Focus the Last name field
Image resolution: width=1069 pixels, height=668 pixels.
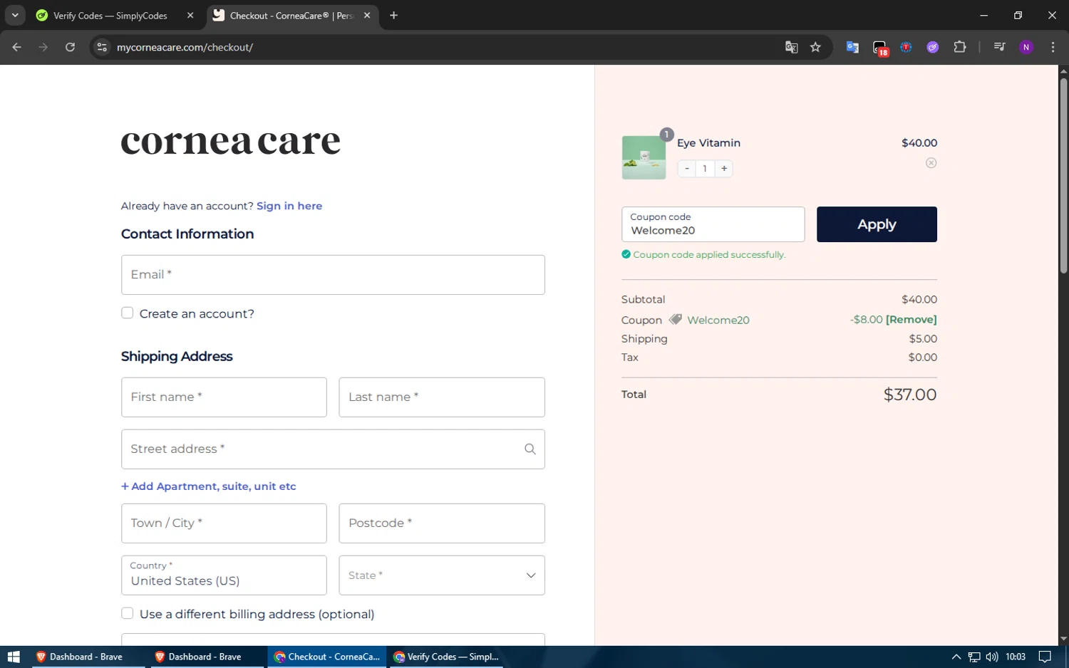442,397
